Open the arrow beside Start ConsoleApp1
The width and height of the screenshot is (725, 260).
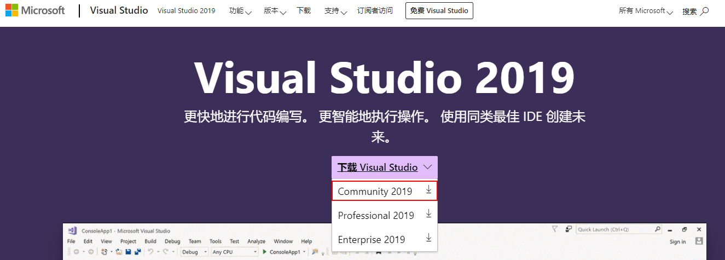(x=304, y=252)
